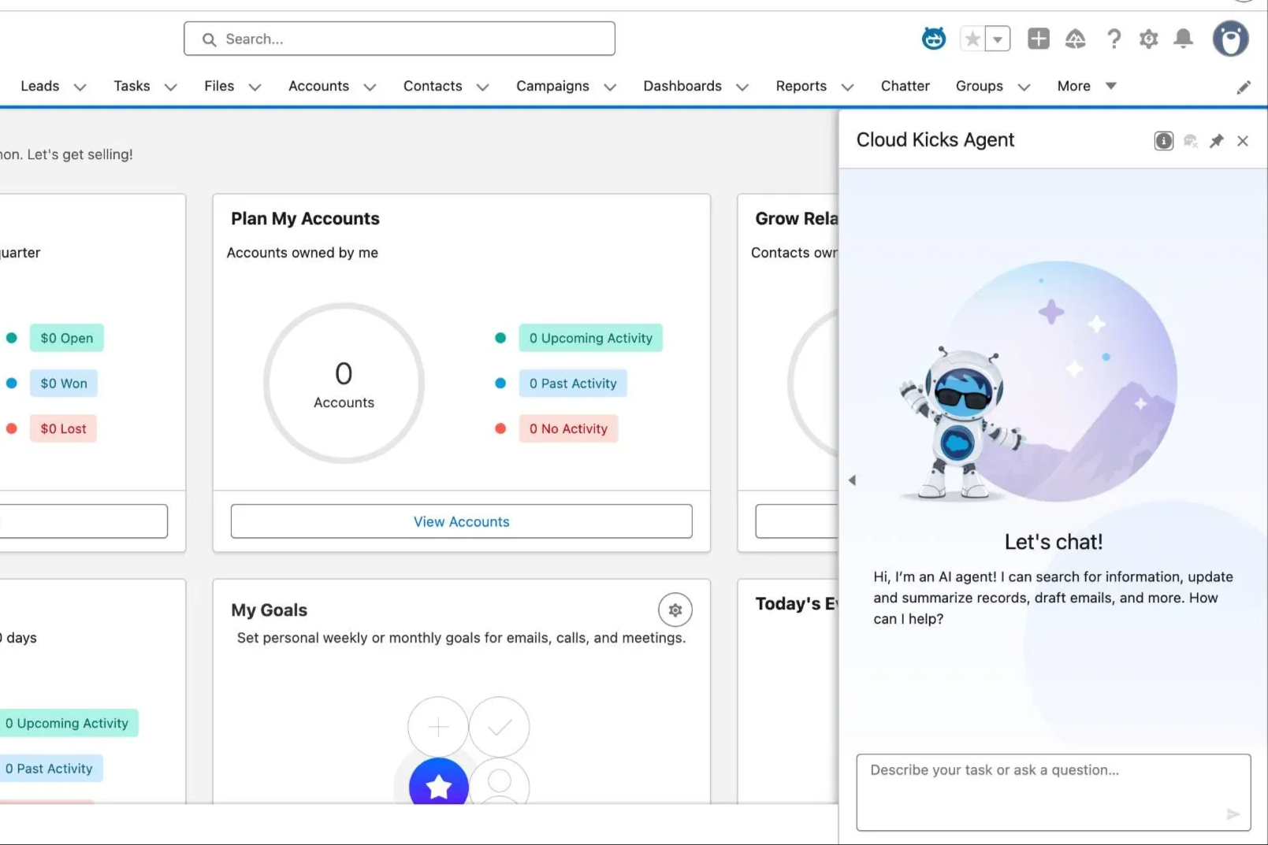1268x845 pixels.
Task: Send the agent message with arrow icon
Action: point(1233,814)
